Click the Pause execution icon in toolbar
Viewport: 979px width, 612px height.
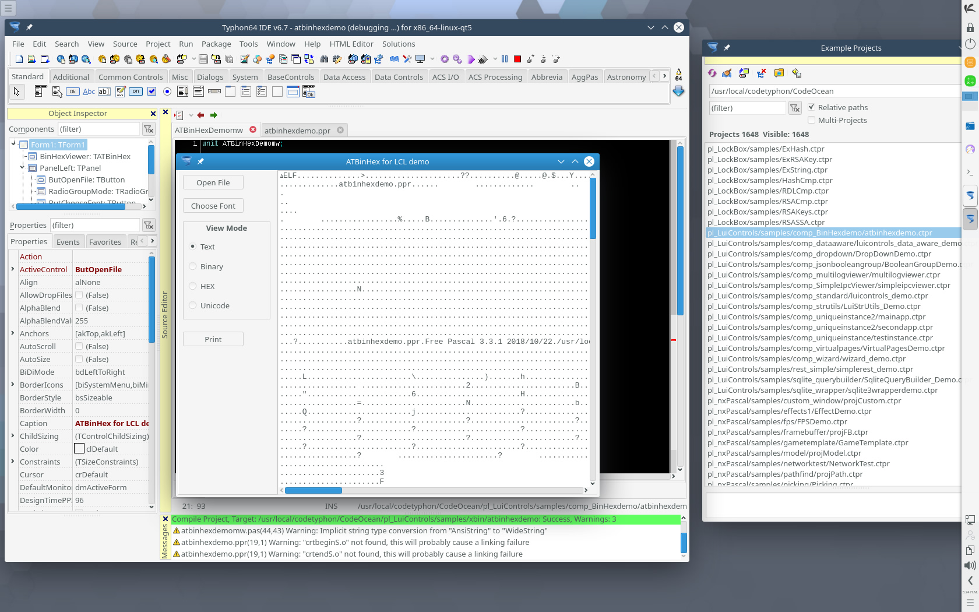tap(505, 59)
